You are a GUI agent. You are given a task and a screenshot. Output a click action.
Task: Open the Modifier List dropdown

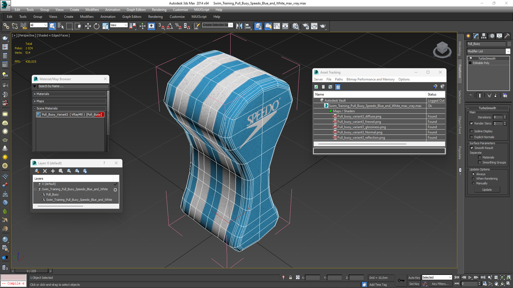coord(488,51)
